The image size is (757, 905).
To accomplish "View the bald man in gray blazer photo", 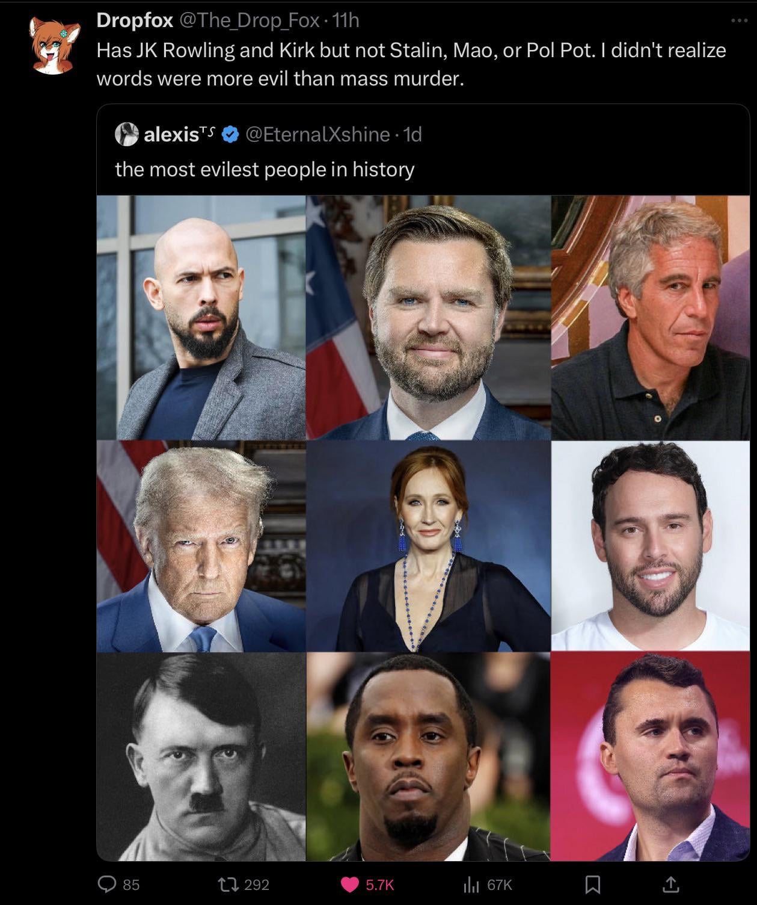I will 201,317.
